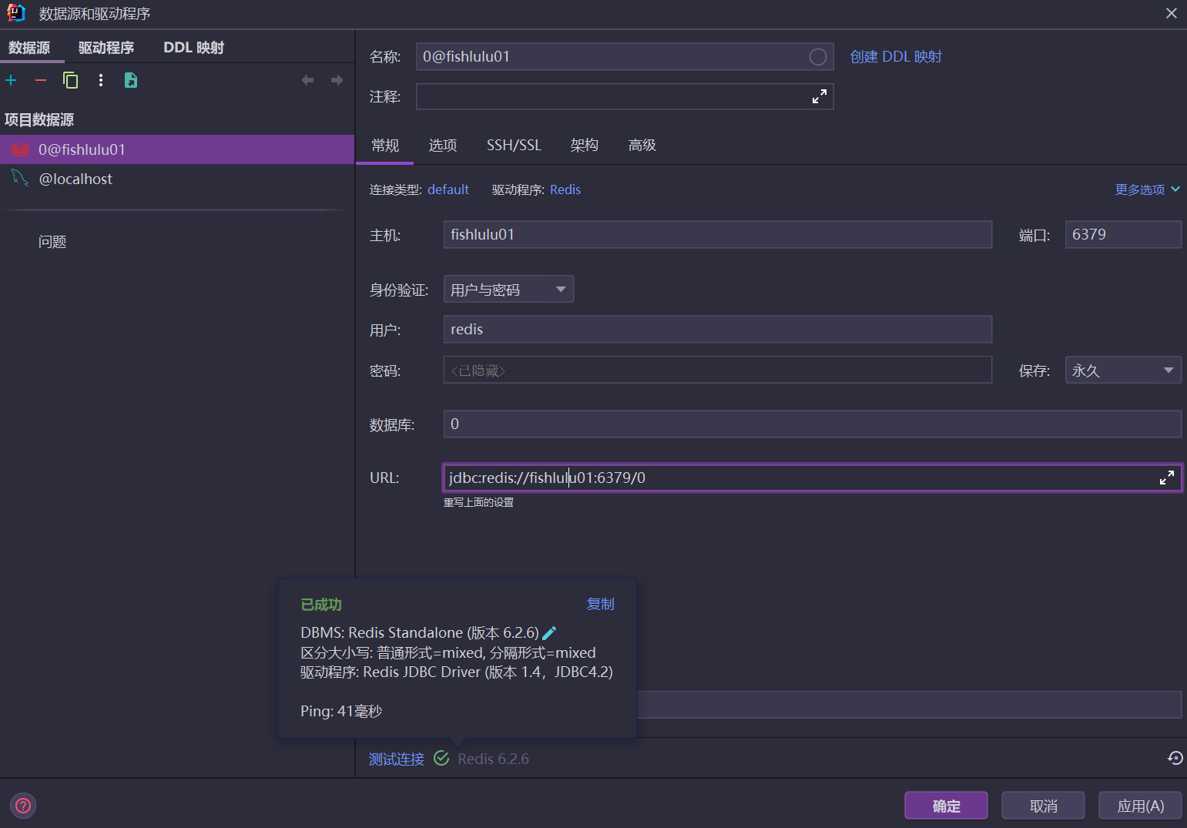Open the 架构 settings tab
Image resolution: width=1187 pixels, height=828 pixels.
pos(585,145)
